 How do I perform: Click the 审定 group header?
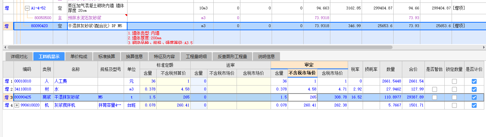(309, 65)
